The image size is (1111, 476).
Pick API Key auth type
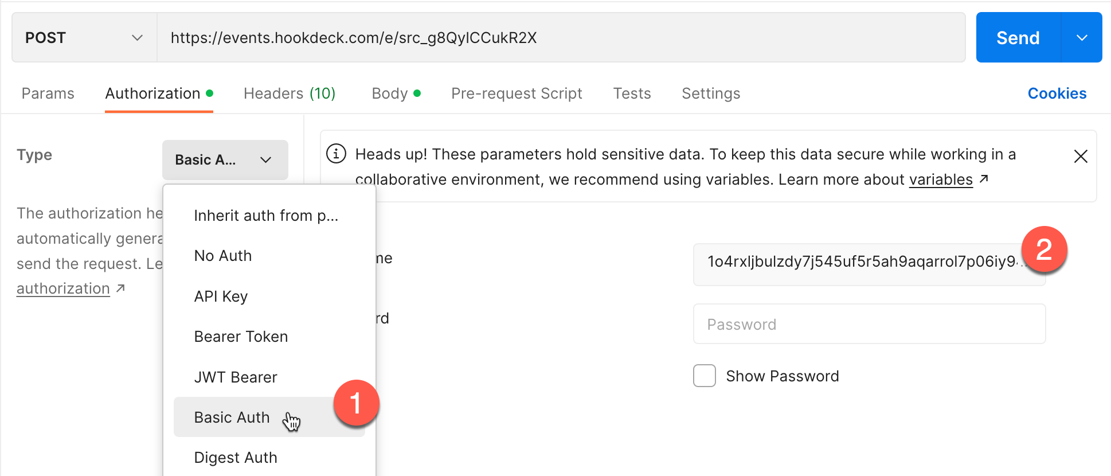coord(221,296)
